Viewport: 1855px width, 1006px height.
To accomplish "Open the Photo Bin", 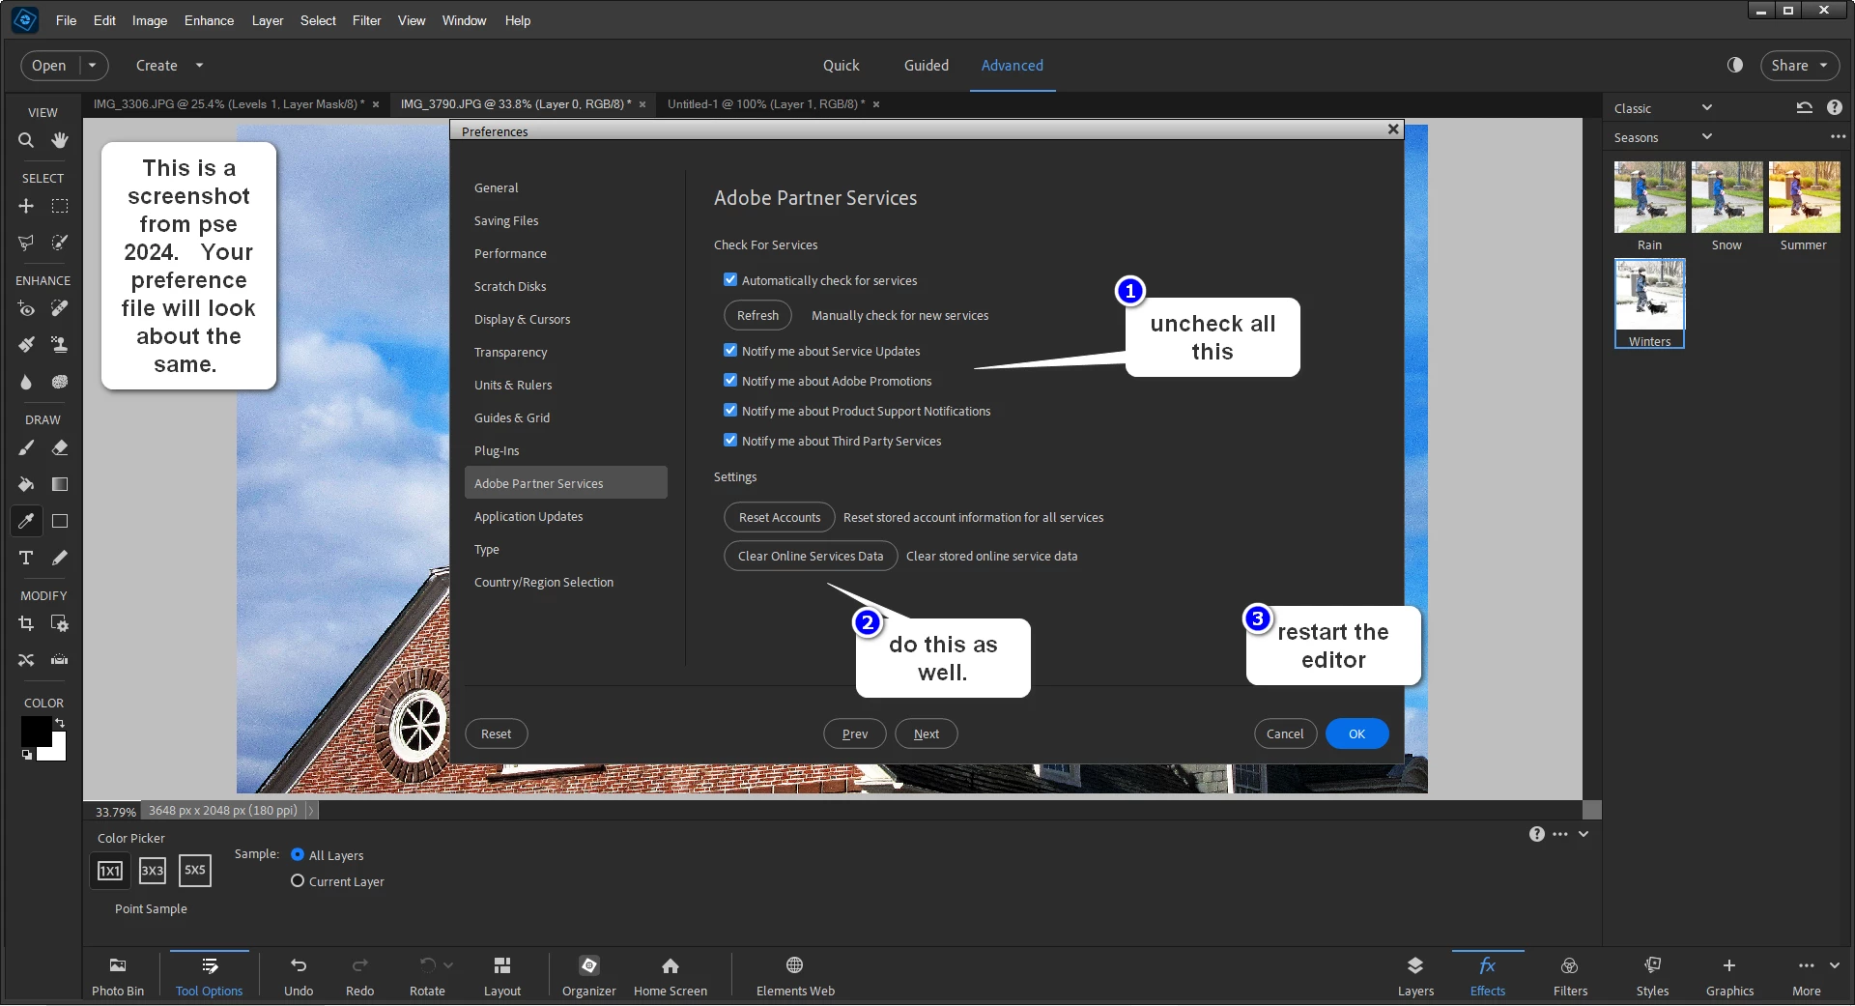I will tap(118, 976).
